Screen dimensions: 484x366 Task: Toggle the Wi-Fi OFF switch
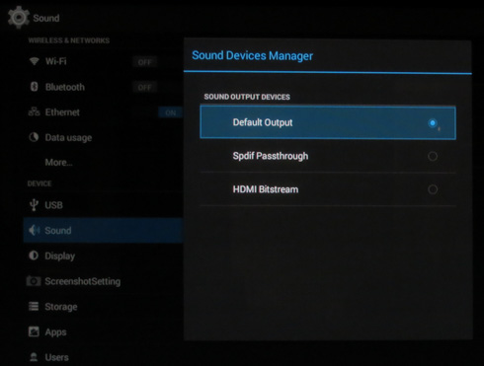pyautogui.click(x=145, y=62)
